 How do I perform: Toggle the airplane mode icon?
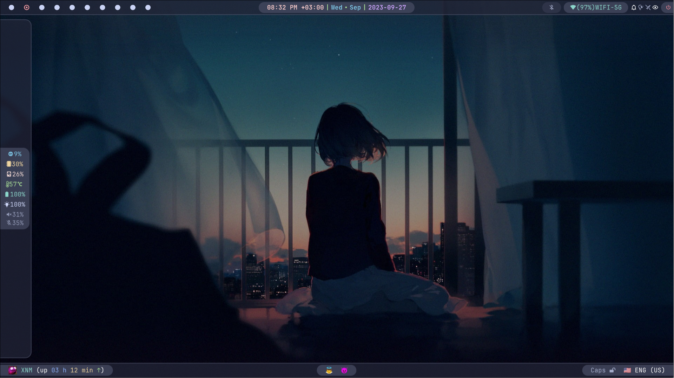pyautogui.click(x=648, y=7)
